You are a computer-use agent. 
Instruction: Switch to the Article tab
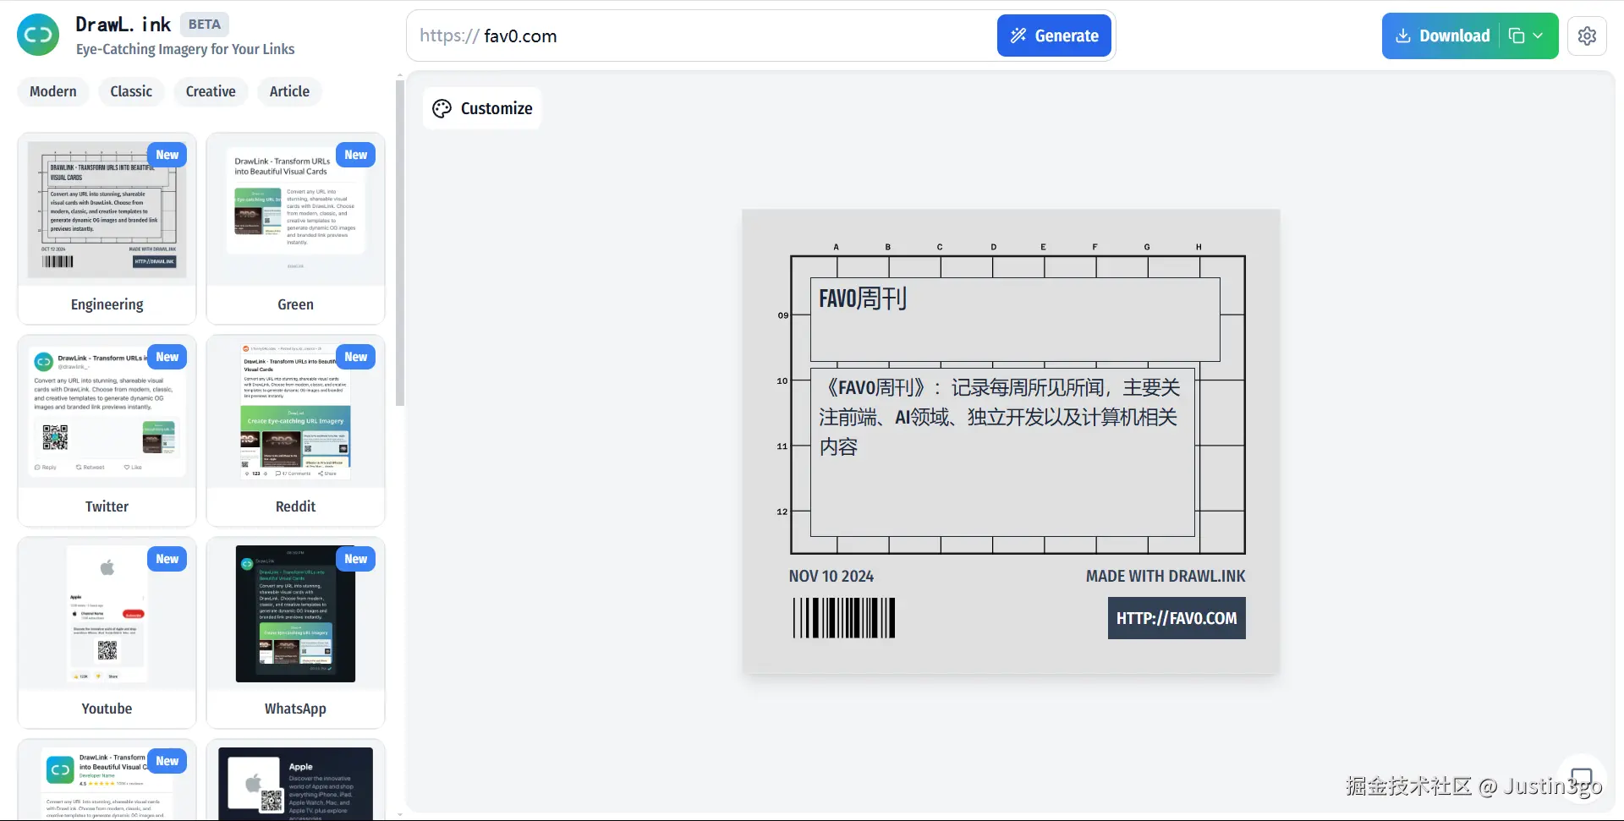(289, 91)
